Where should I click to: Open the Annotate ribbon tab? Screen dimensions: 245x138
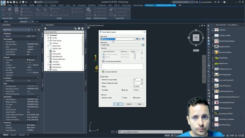pyautogui.click(x=24, y=5)
